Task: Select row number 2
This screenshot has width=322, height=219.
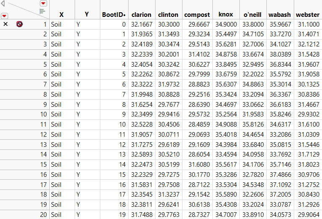Action: point(45,34)
